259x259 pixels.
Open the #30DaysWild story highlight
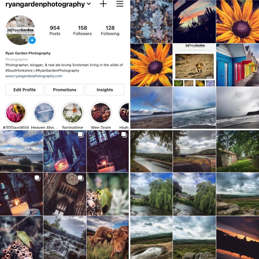tap(16, 113)
